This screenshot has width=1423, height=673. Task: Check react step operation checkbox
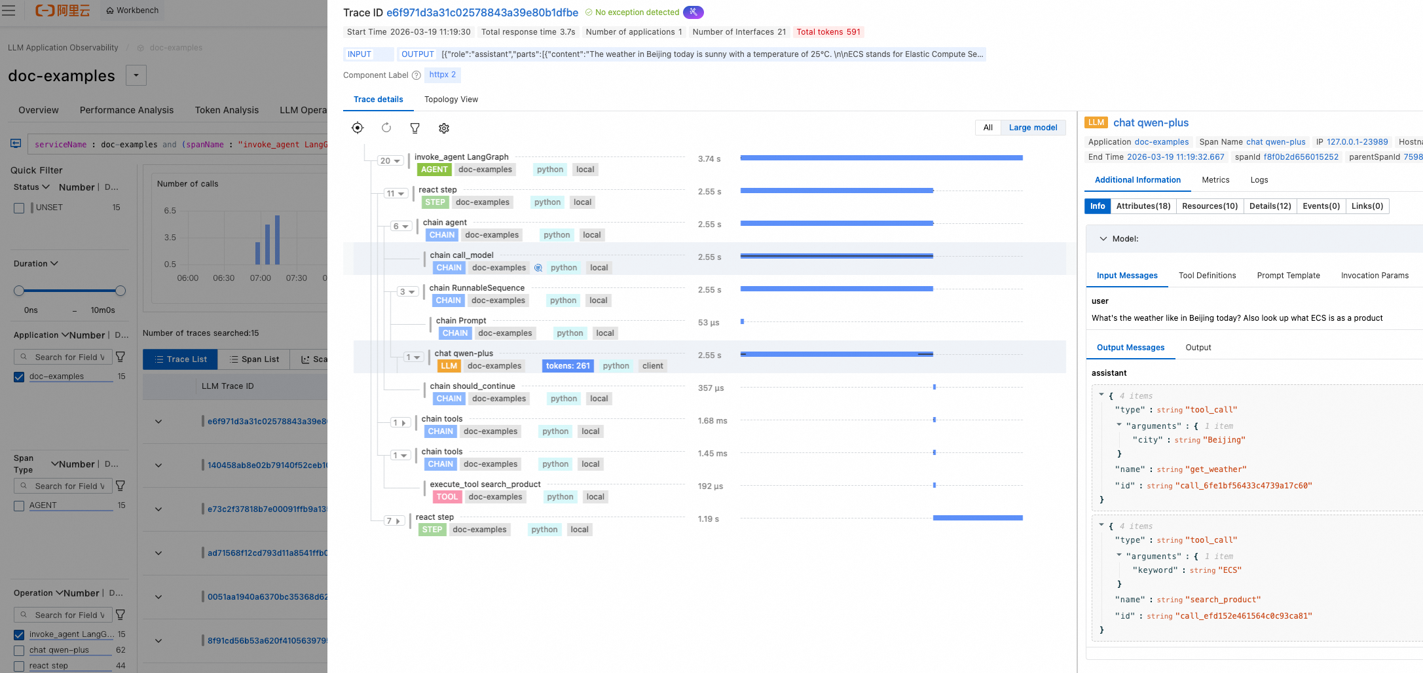coord(19,666)
